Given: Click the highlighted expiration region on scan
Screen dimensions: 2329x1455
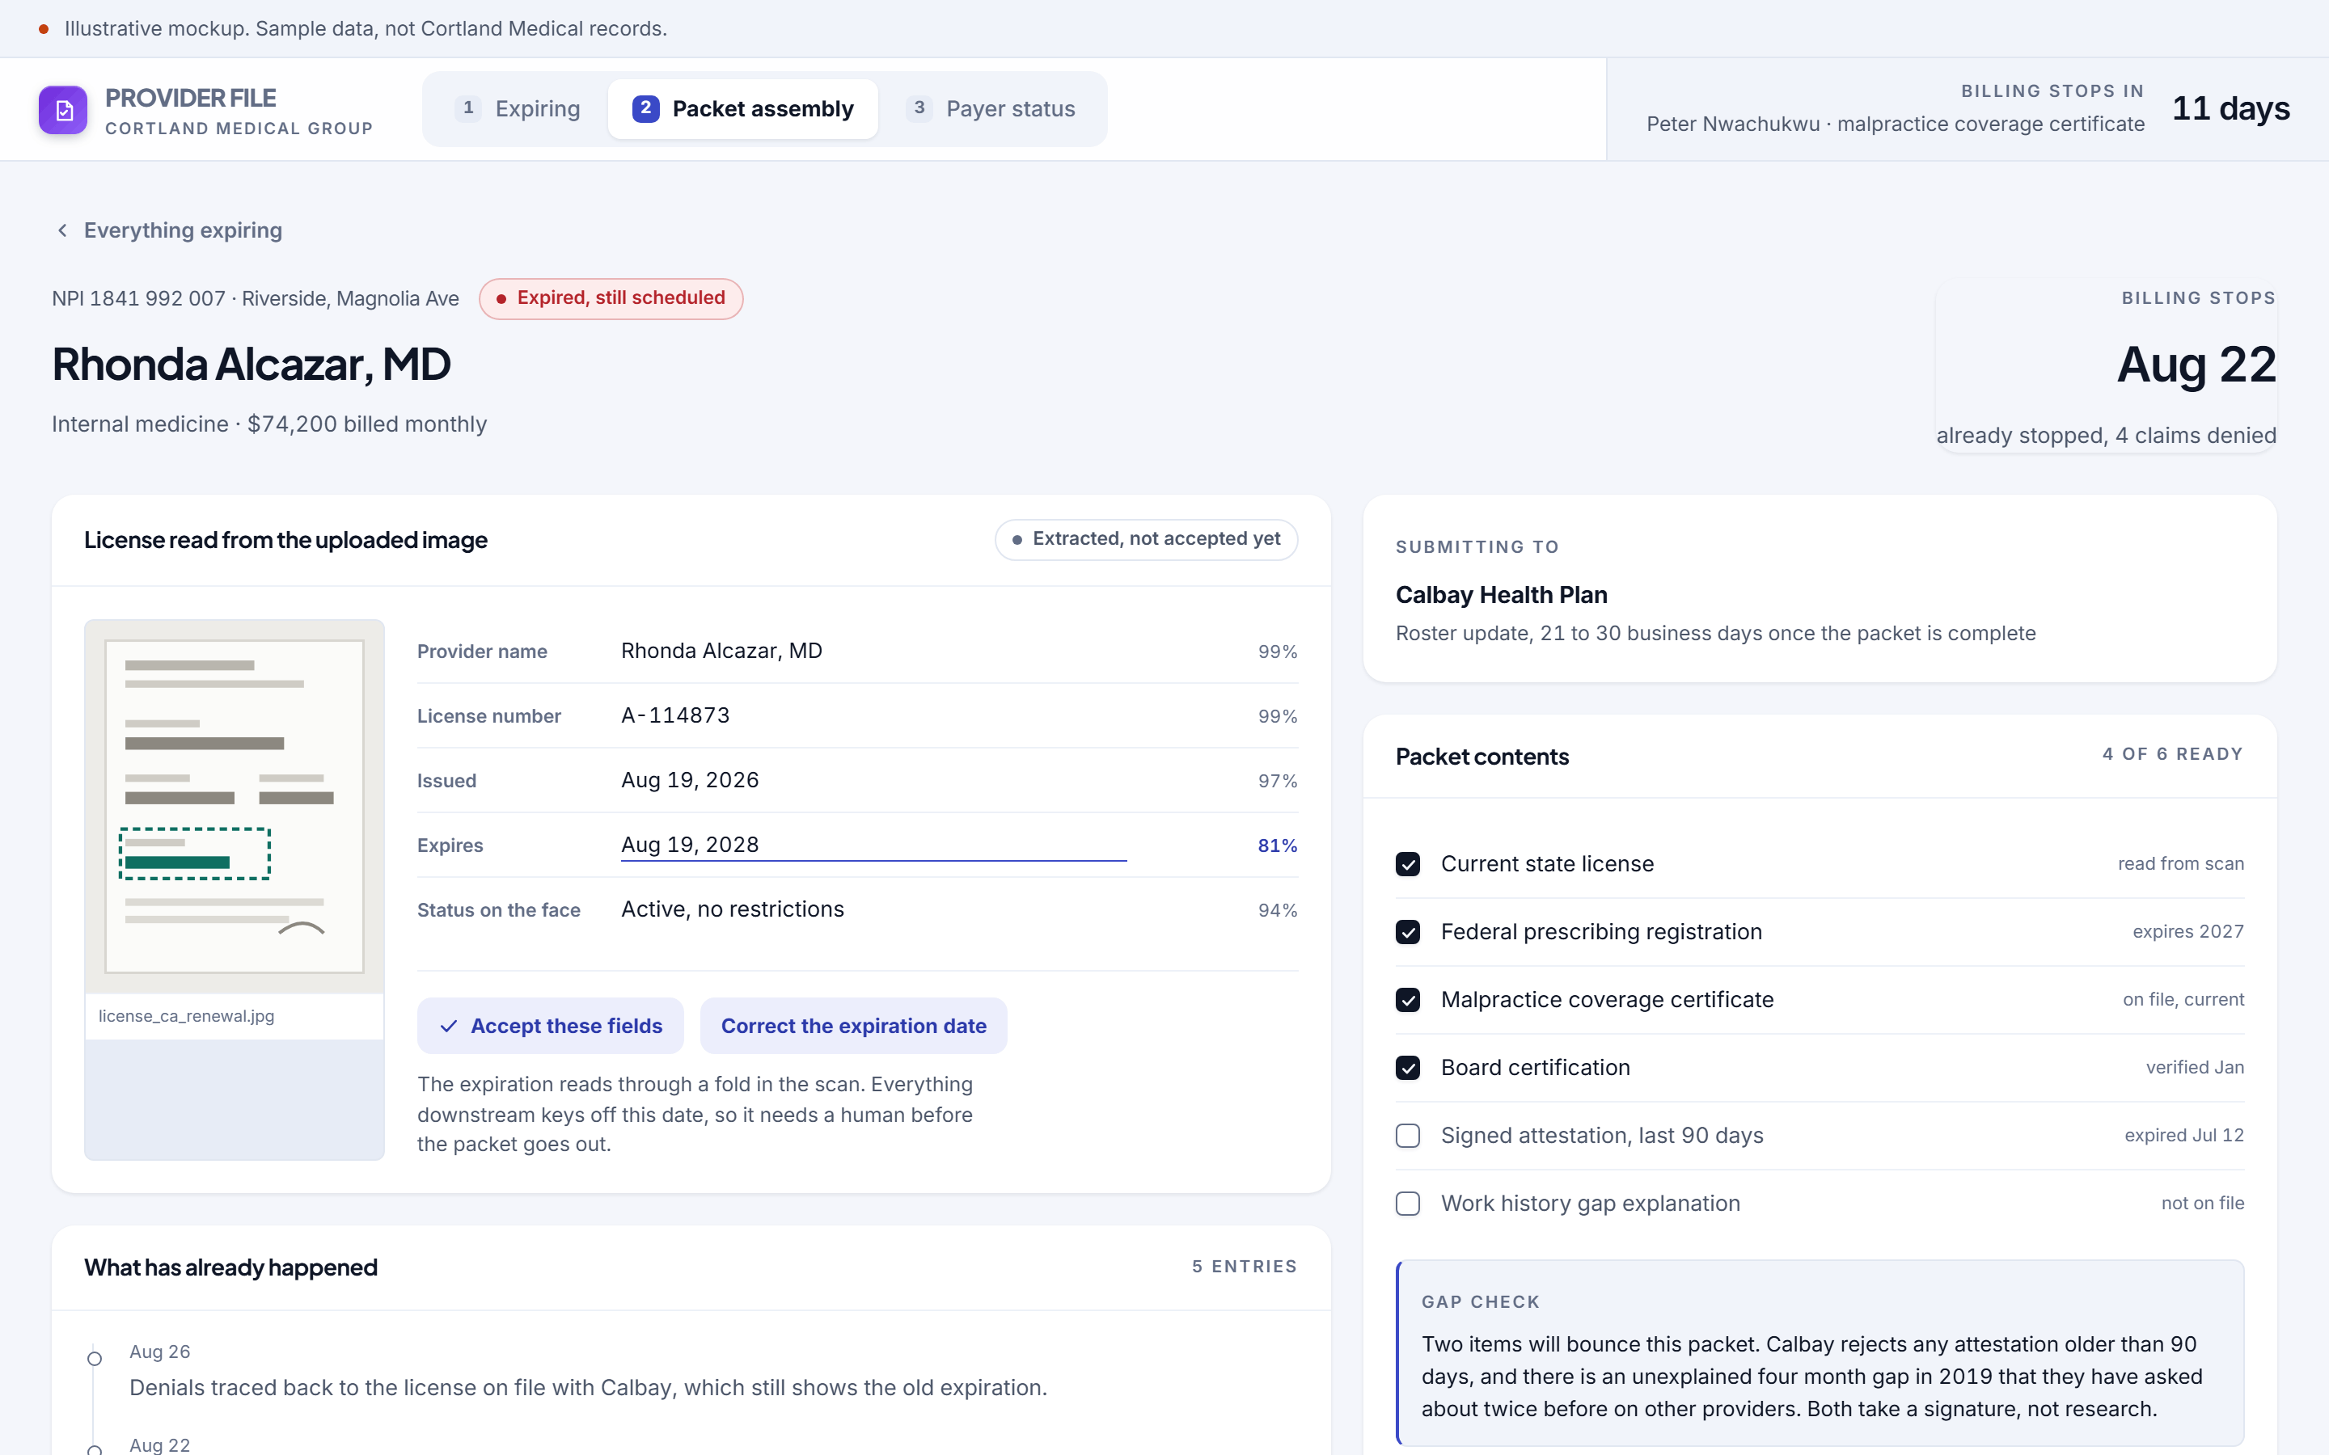Looking at the screenshot, I should (x=194, y=854).
